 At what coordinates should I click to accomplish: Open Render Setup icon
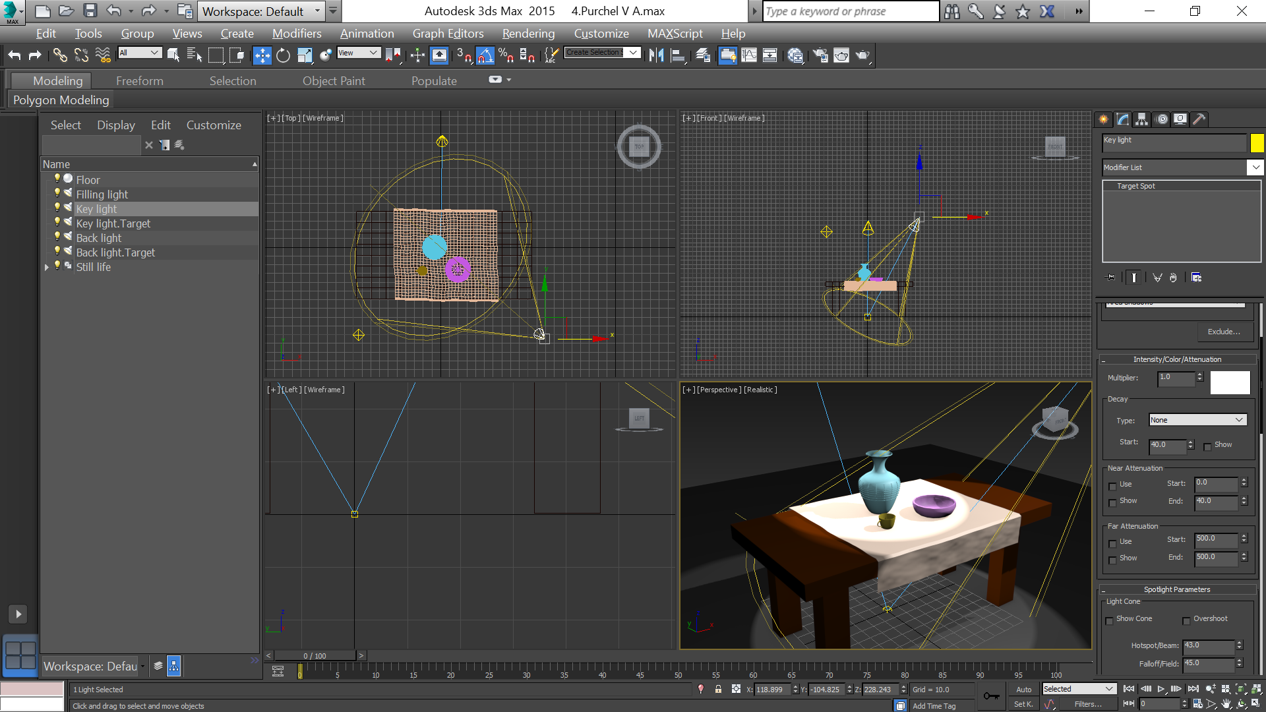pyautogui.click(x=820, y=55)
